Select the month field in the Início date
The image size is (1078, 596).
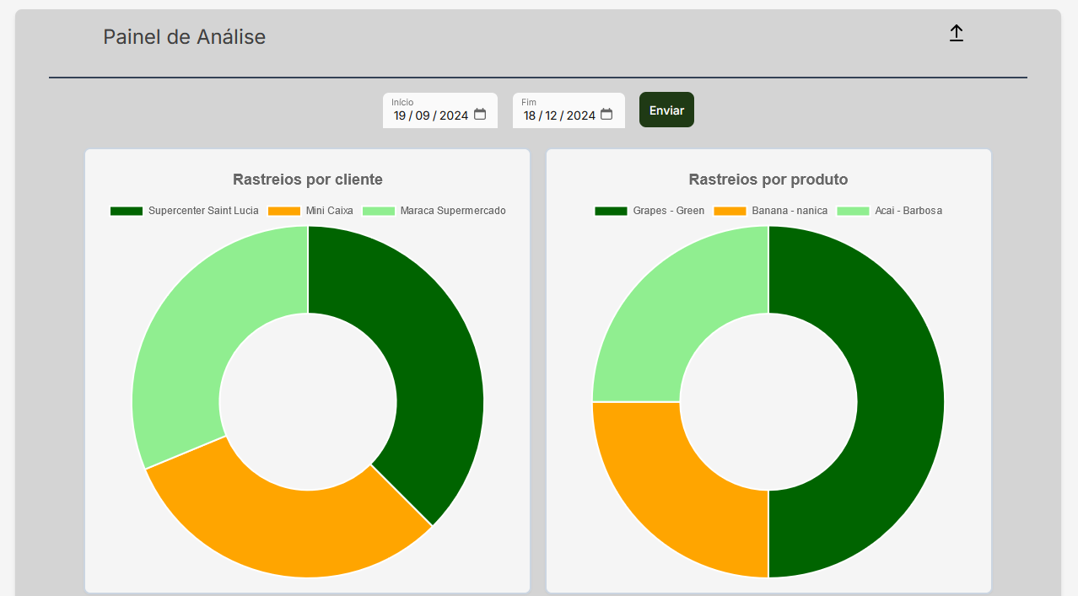tap(423, 115)
